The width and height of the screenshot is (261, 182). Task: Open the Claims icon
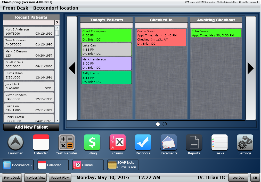[118, 142]
